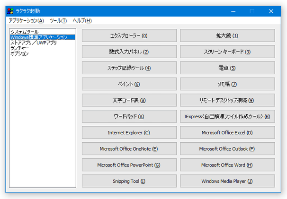Launch Microsoft Office Outlook (F)
Viewport: 287px width, 199px height.
pyautogui.click(x=227, y=149)
